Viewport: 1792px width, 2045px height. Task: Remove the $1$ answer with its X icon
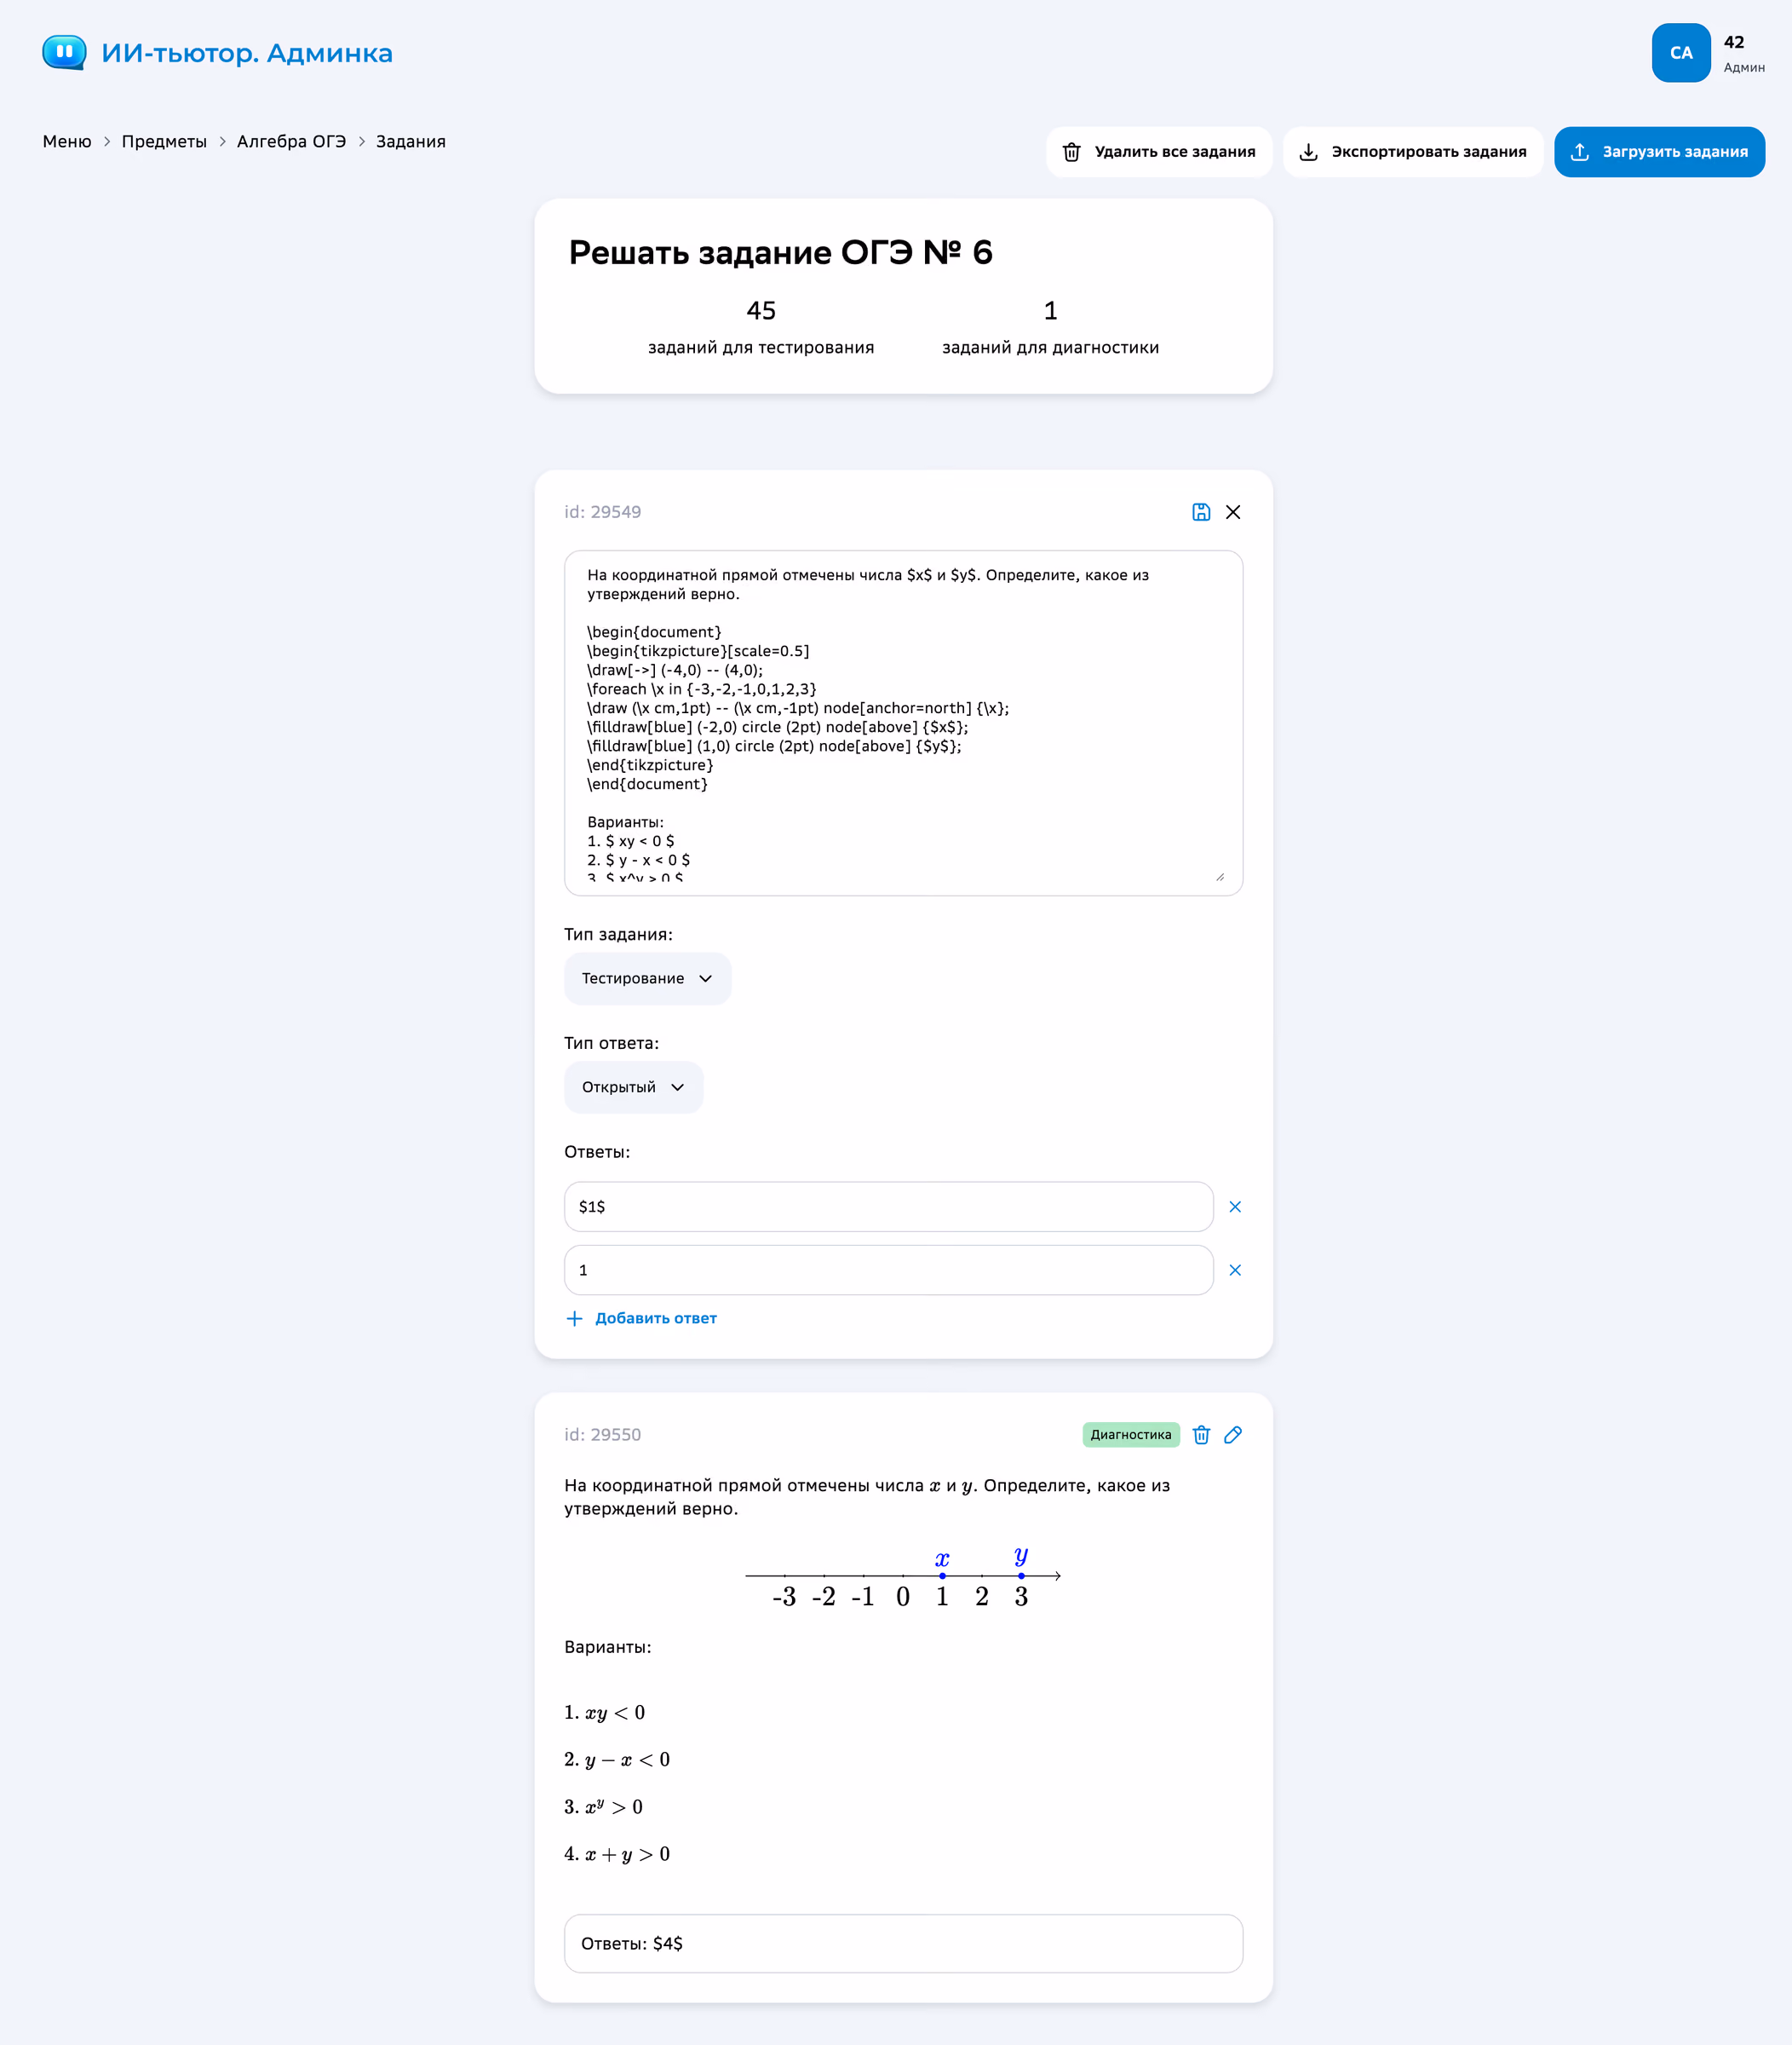1235,1207
